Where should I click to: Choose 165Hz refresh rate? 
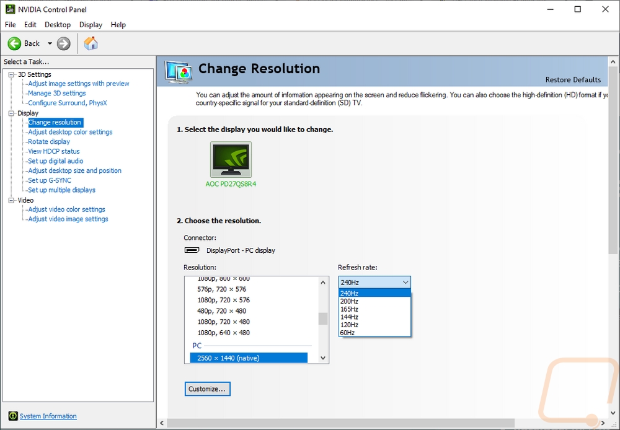[374, 309]
